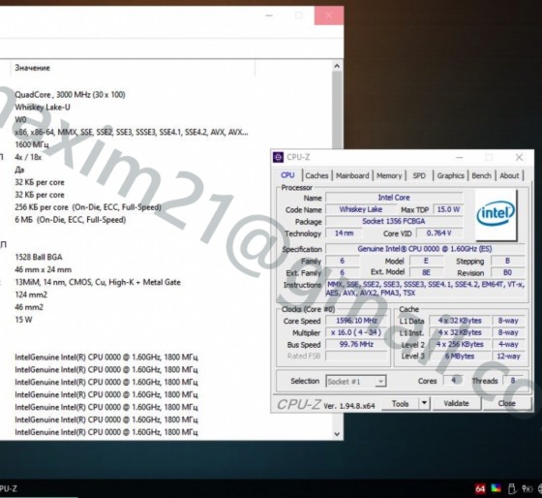Click the Ext. Model value '8E'
The height and width of the screenshot is (498, 542).
(426, 272)
